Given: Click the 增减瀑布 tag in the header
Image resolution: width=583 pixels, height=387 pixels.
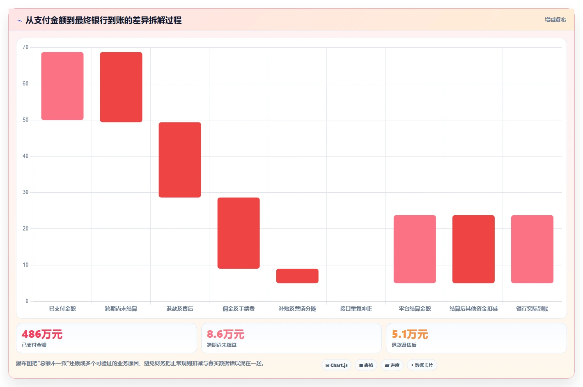Looking at the screenshot, I should 555,20.
